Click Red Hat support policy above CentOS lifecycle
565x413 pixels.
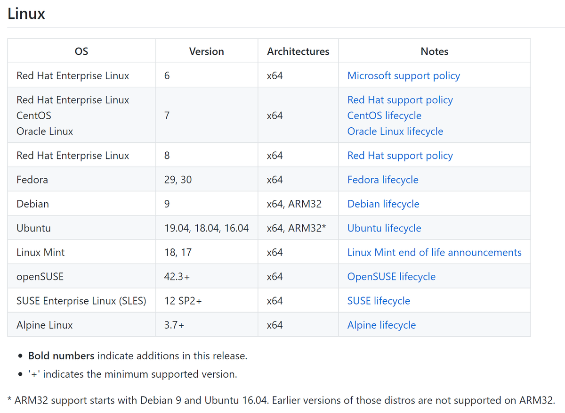coord(400,100)
